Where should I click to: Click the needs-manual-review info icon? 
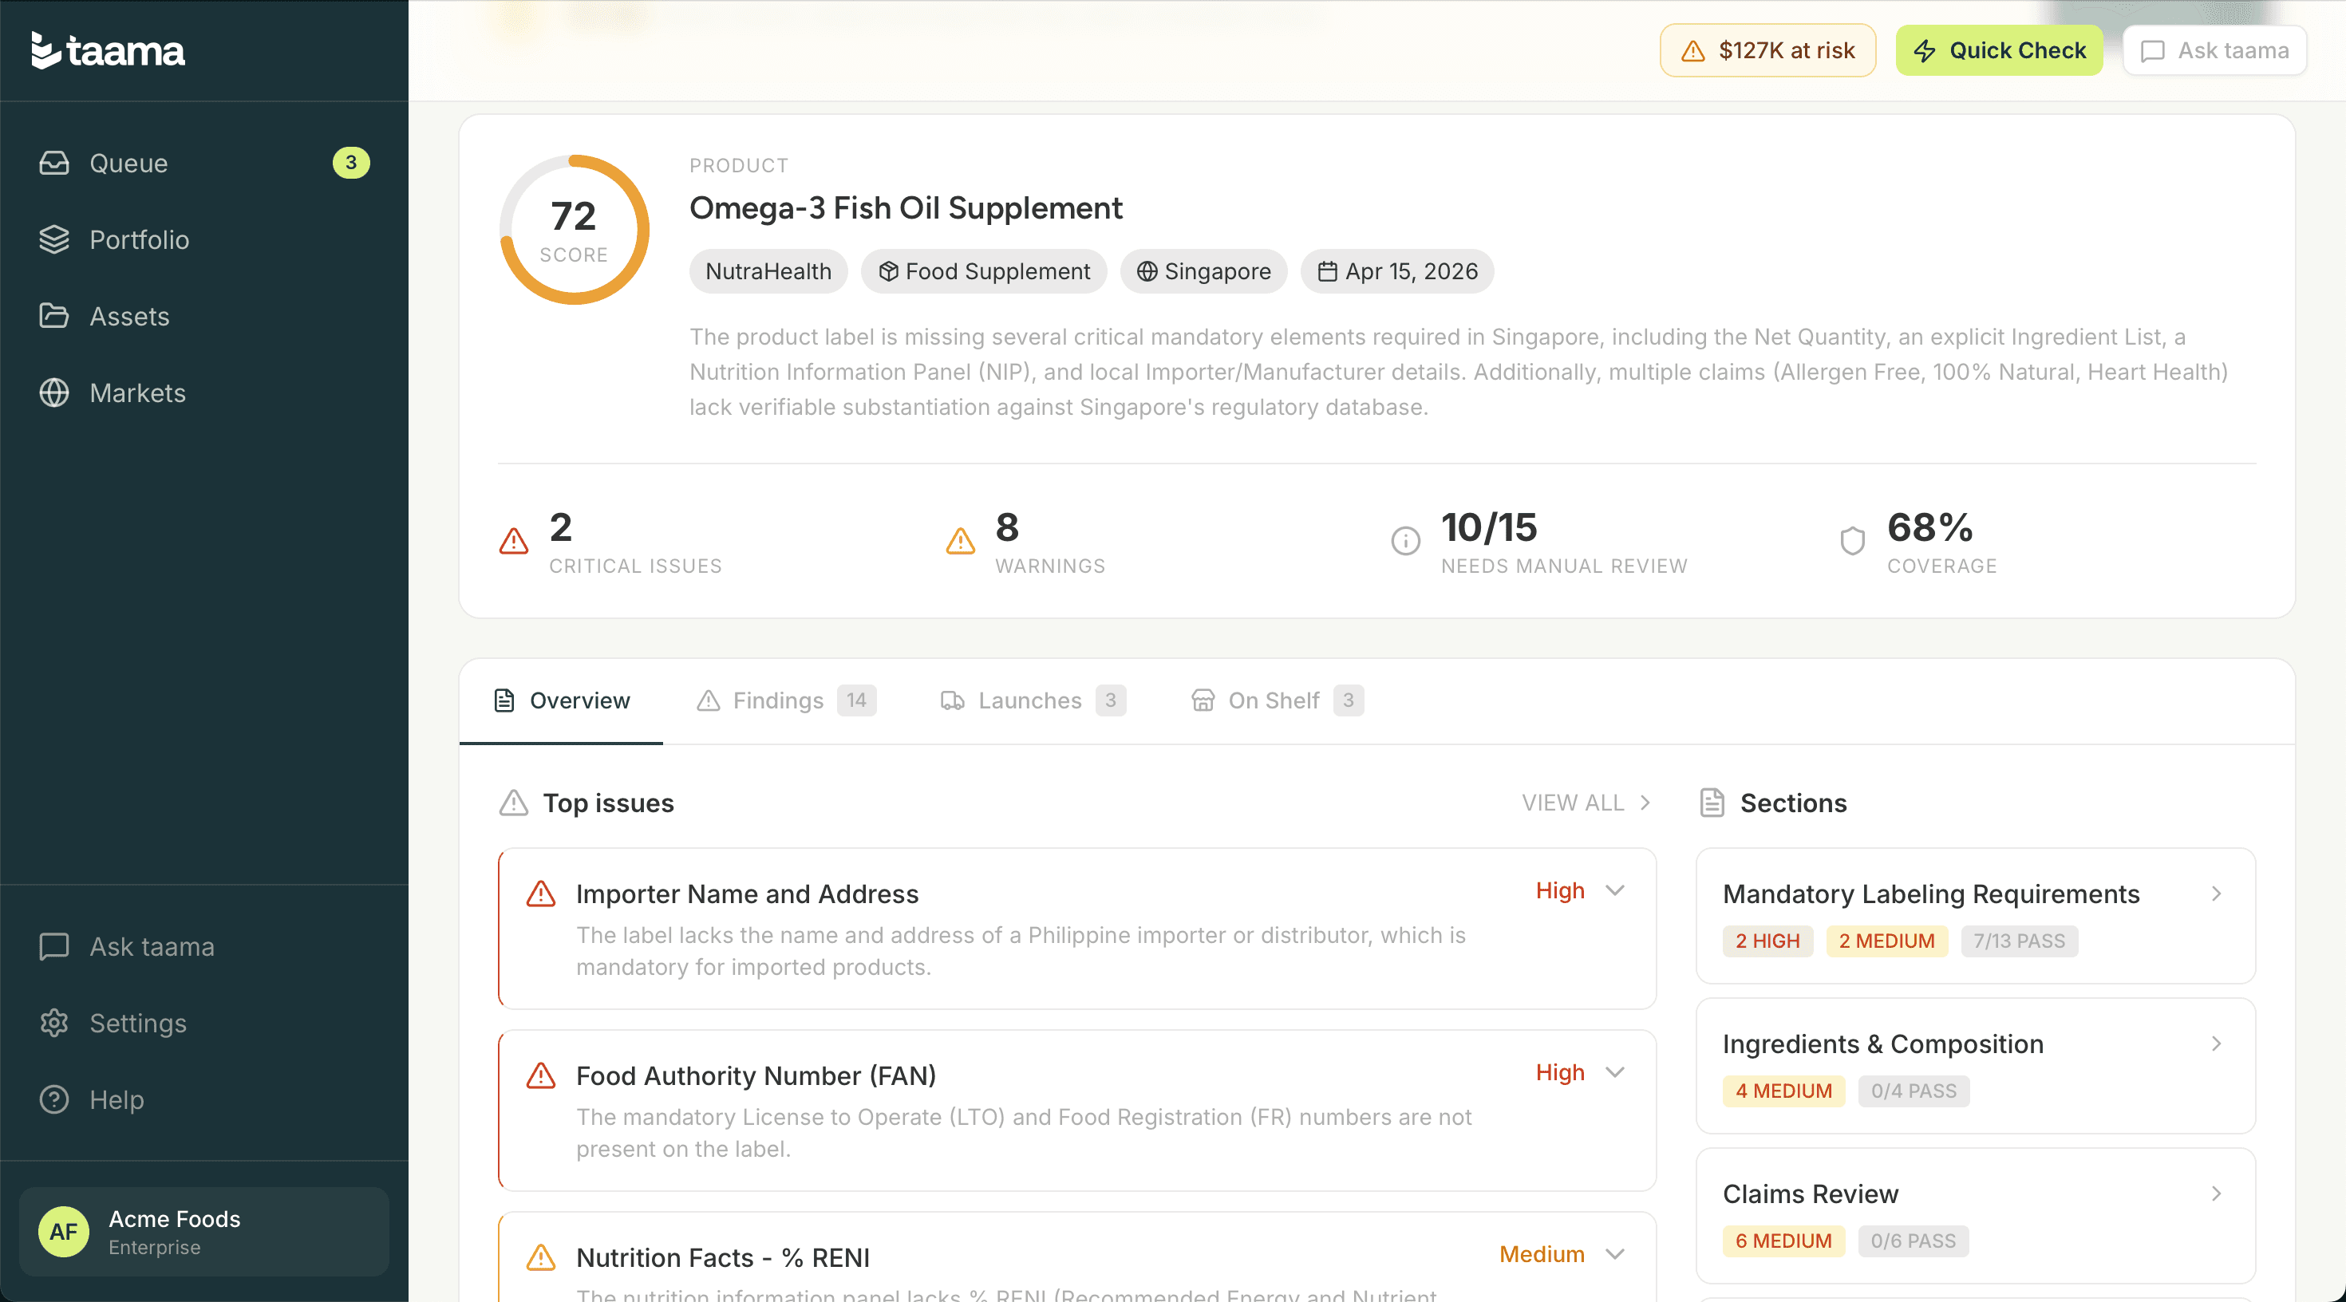pos(1404,542)
